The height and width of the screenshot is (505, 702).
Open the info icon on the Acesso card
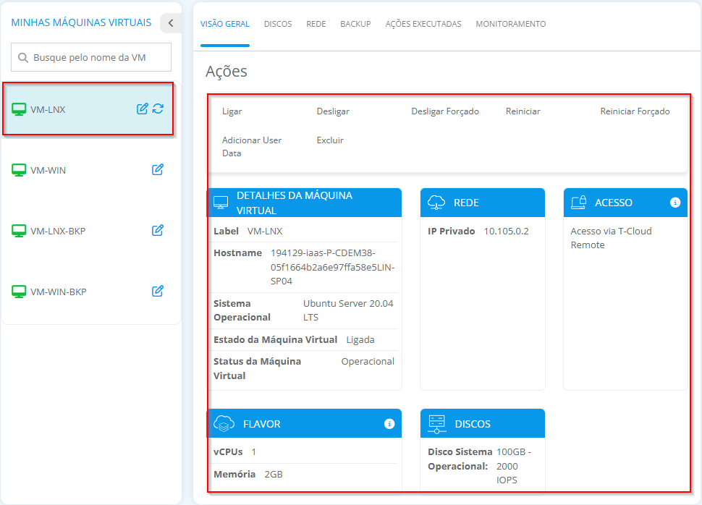675,203
